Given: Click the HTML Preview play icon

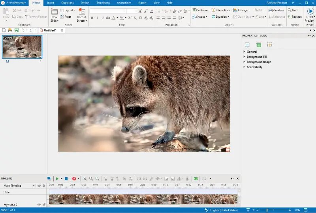Looking at the screenshot, I should click(x=310, y=11).
